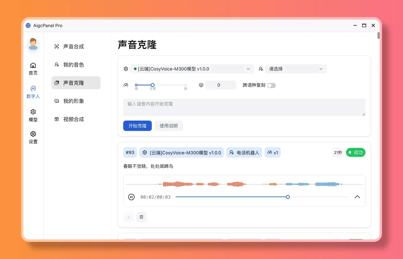The image size is (403, 259).
Task: Open the 数字人 AI section
Action: (33, 92)
